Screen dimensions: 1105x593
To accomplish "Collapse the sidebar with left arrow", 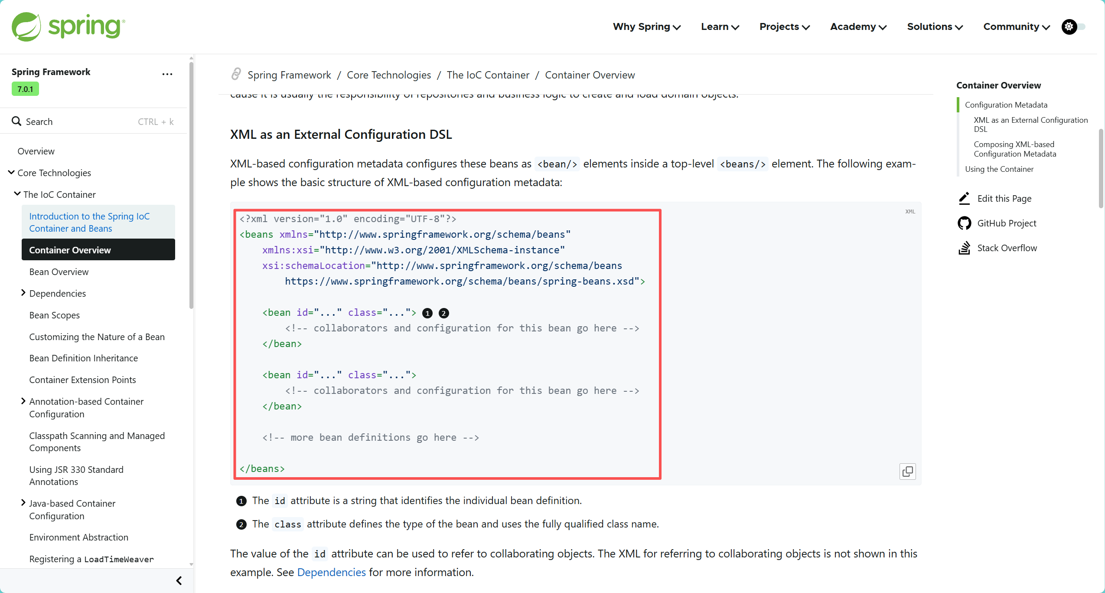I will click(179, 580).
